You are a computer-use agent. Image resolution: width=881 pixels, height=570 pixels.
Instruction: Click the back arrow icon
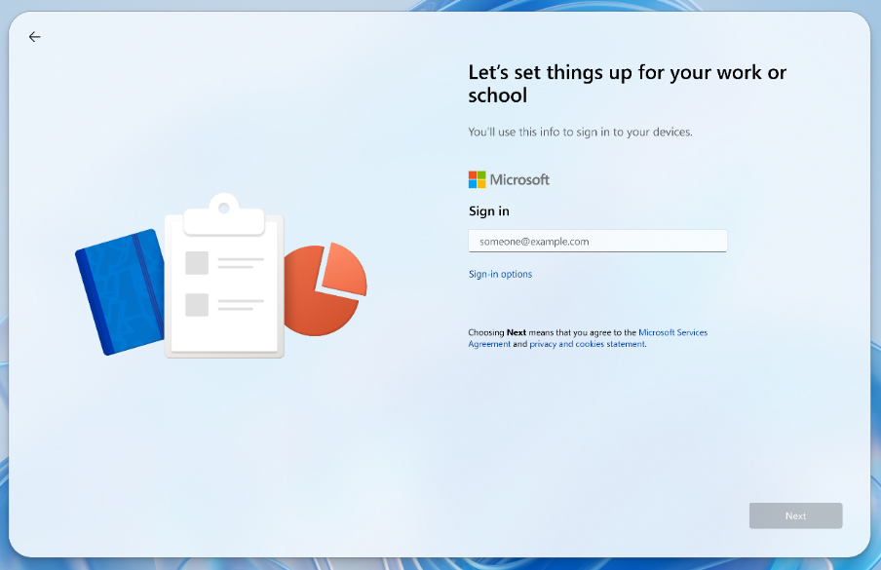tap(34, 37)
